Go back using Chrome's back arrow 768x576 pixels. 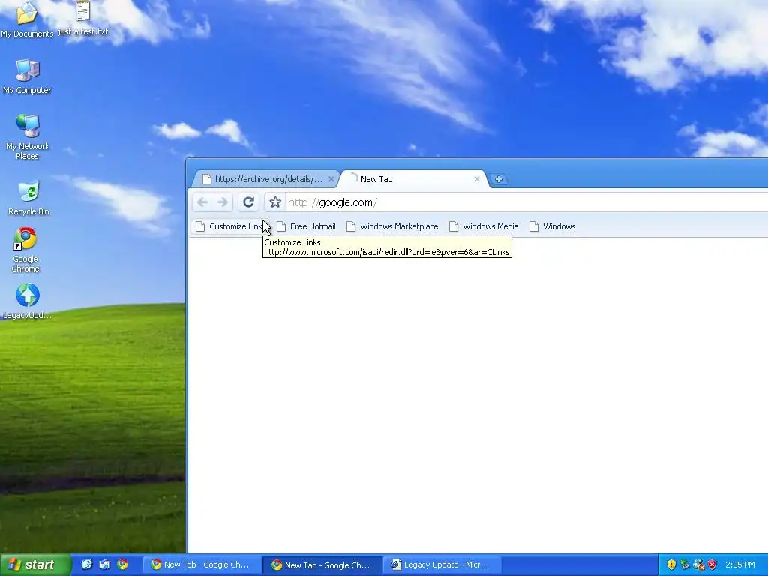(x=202, y=202)
